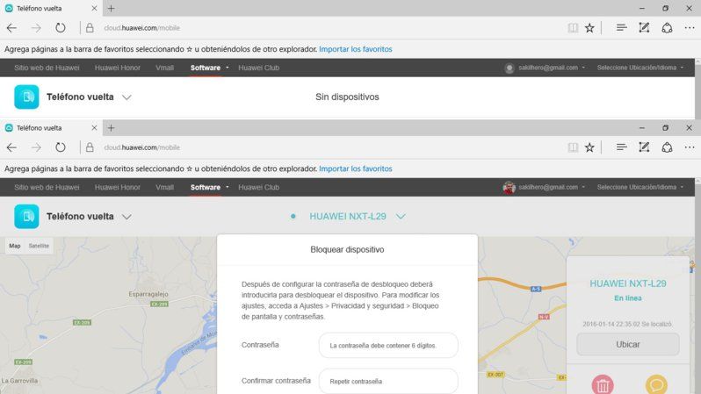This screenshot has height=394, width=701.
Task: Open Vmall in upper window nav
Action: coord(164,68)
